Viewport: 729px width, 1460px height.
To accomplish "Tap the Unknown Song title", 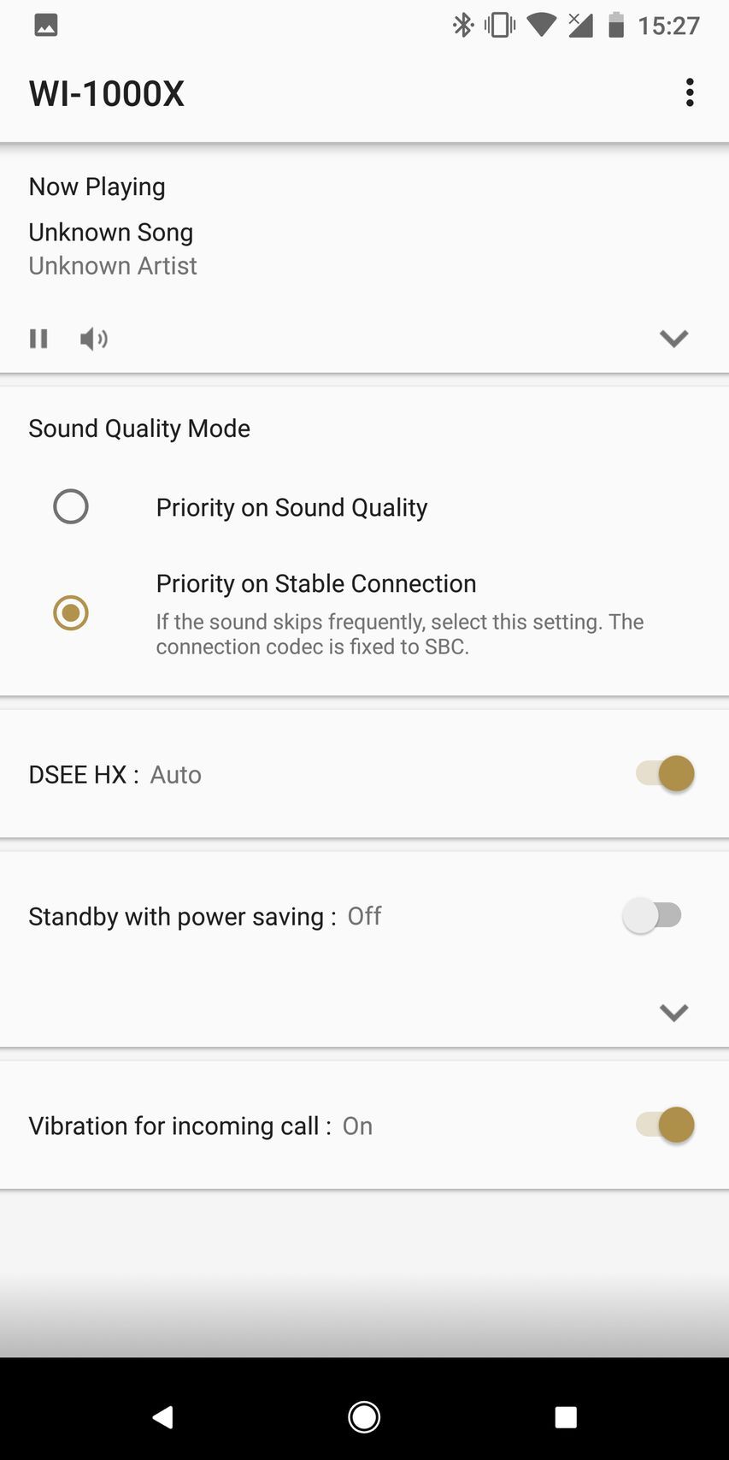I will [111, 232].
